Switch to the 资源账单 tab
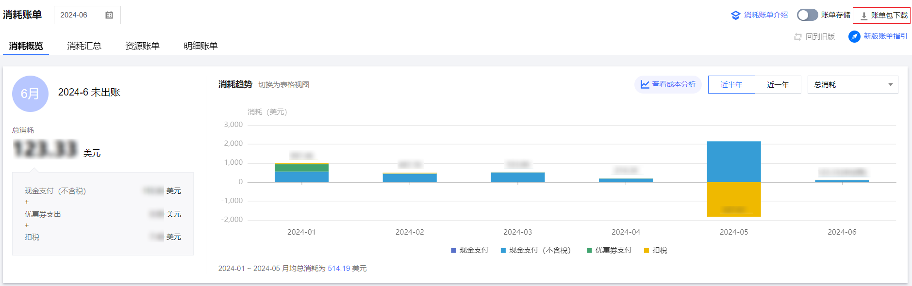912x286 pixels. point(142,46)
